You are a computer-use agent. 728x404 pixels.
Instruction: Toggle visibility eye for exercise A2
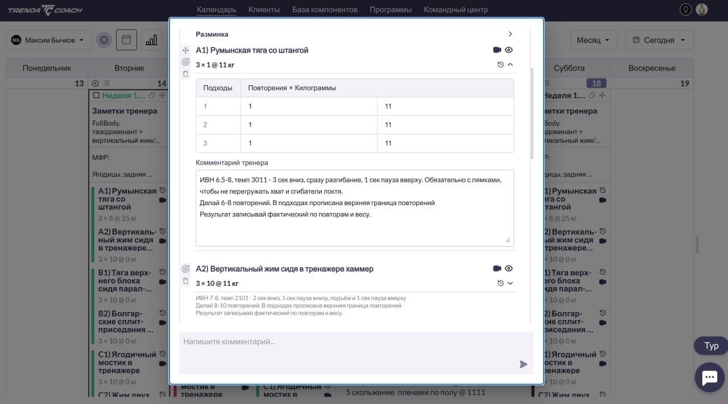[509, 268]
